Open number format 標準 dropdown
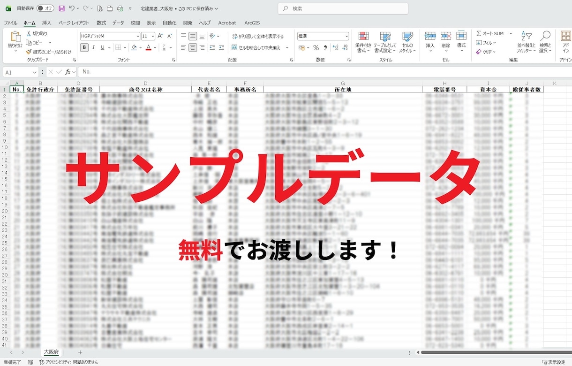The height and width of the screenshot is (366, 572). 346,36
